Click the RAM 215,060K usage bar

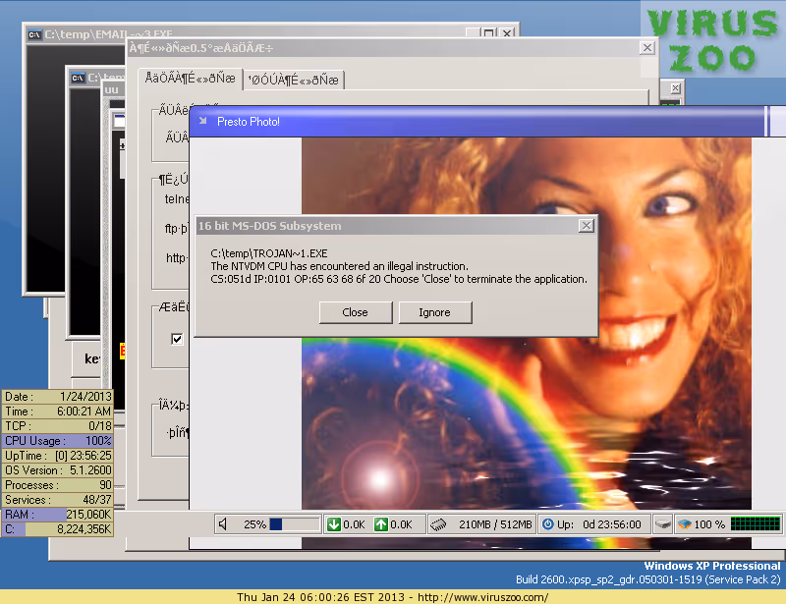58,515
